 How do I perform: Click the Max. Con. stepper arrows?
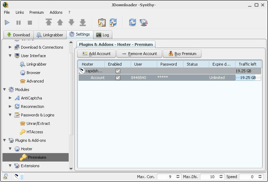[178, 177]
